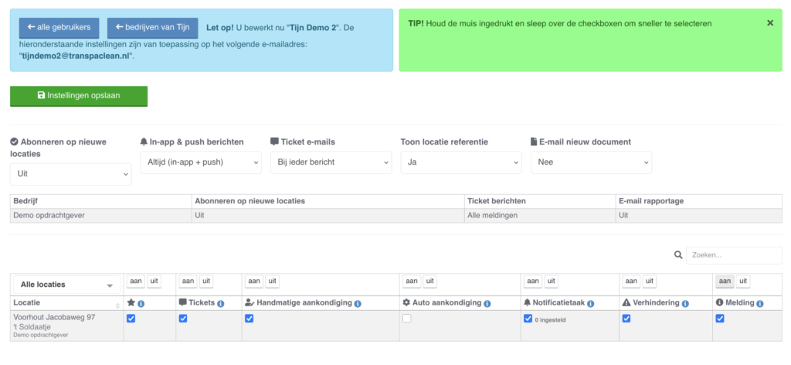Enable Auto aankondiging checkbox for Voorhout
The height and width of the screenshot is (365, 791).
406,319
